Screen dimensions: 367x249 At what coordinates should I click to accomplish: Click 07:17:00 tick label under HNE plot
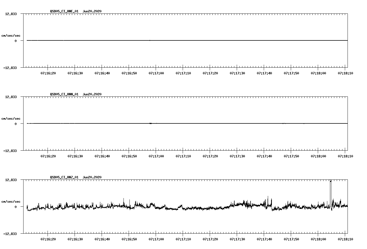156,73
